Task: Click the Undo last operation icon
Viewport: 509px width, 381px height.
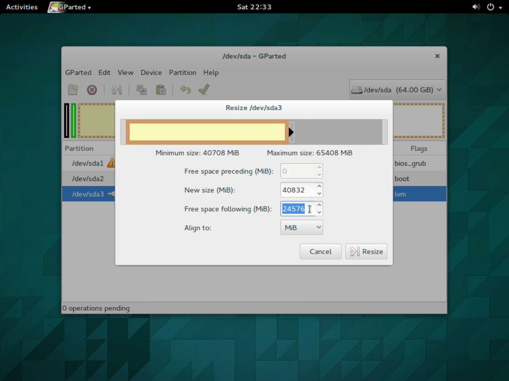Action: [185, 89]
